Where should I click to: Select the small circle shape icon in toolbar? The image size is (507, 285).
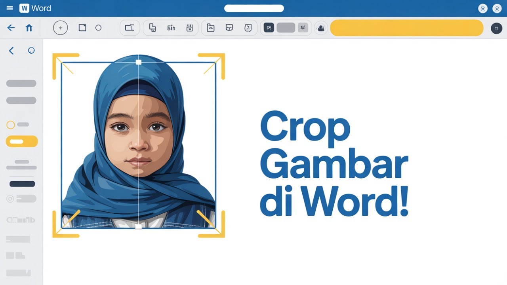coord(99,28)
